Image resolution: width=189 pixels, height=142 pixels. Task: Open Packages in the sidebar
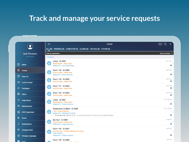click(30, 88)
